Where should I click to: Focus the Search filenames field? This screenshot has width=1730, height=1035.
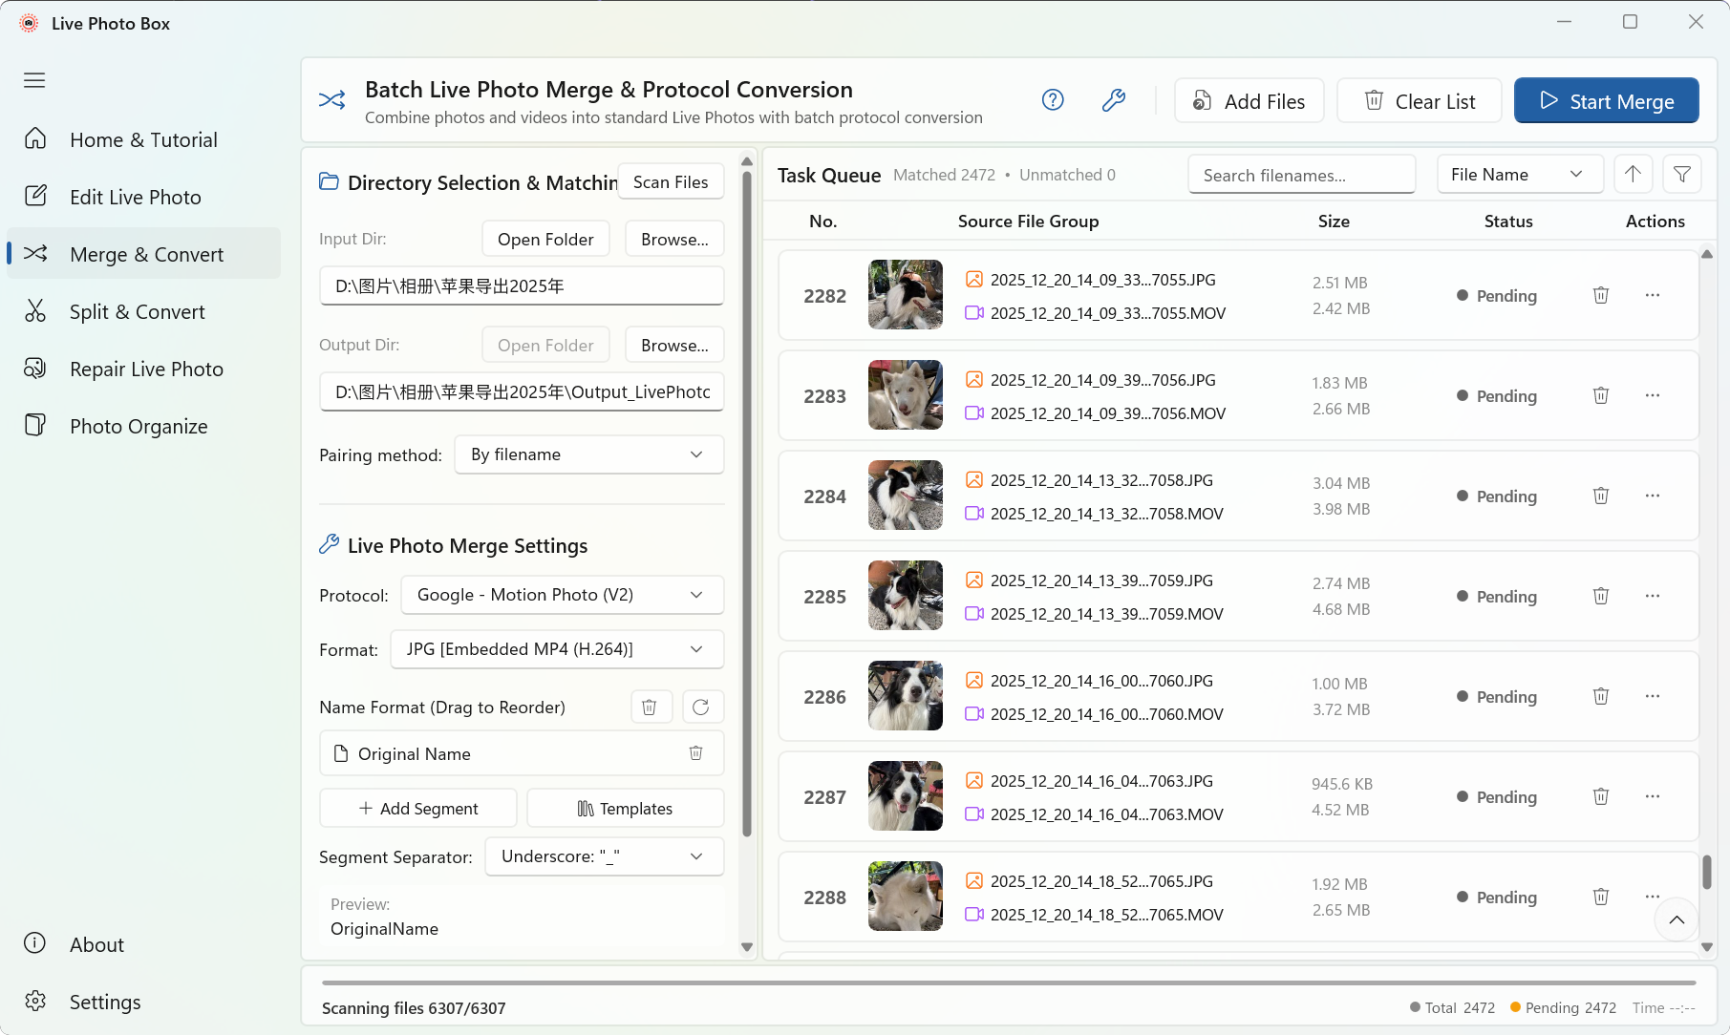point(1302,175)
